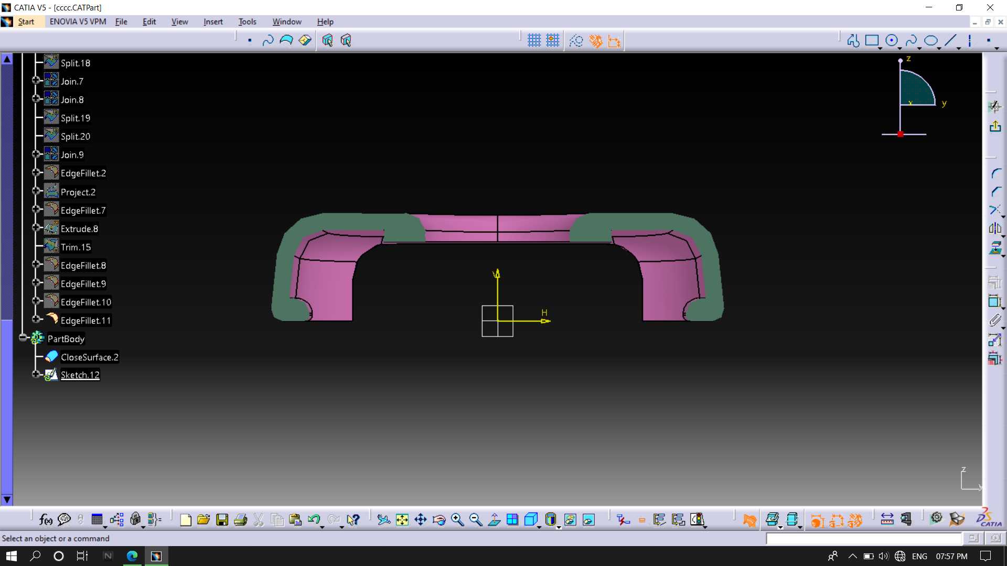
Task: Click the Shading view mode cylinder icon
Action: 551,519
